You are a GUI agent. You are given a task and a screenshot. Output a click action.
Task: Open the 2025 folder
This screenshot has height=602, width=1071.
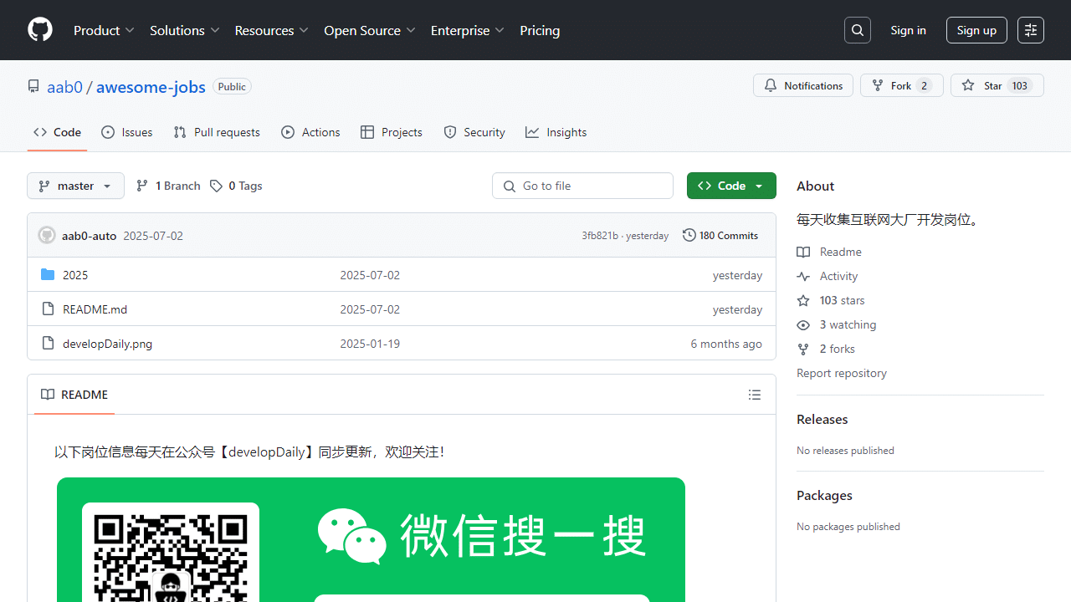pos(75,275)
